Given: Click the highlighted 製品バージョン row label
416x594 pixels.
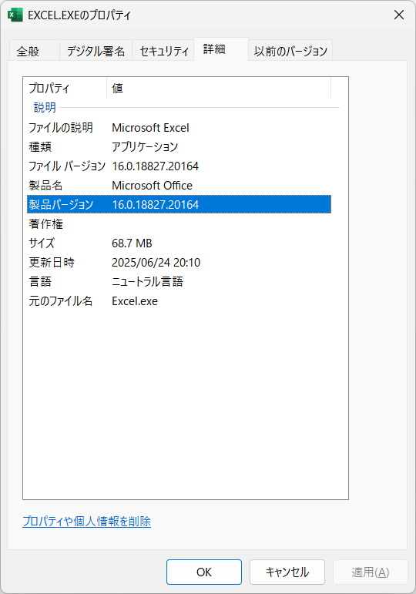Looking at the screenshot, I should [61, 205].
